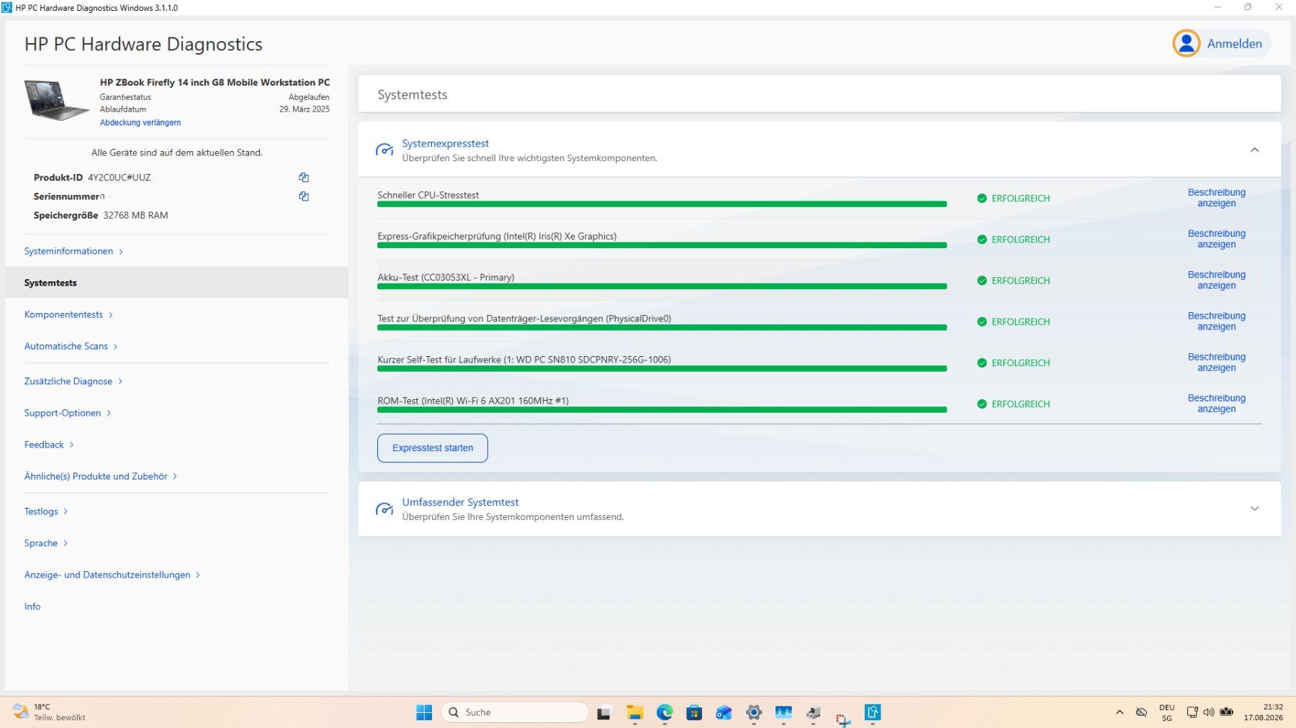Click the DEU SG language indicator
The image size is (1296, 728).
point(1167,712)
